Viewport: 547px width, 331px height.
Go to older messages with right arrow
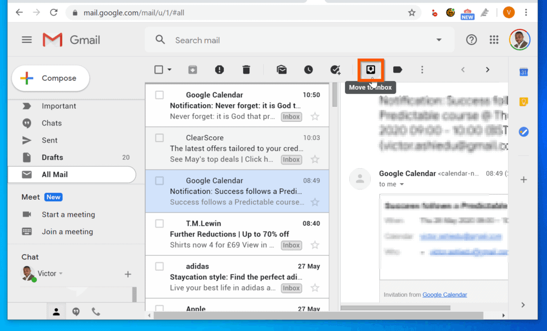[x=488, y=70]
